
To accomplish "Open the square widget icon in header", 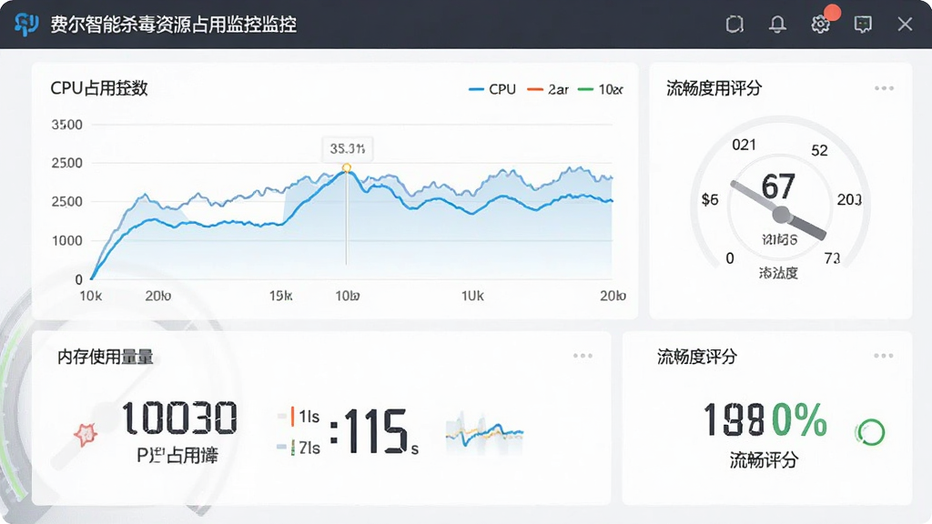I will click(x=734, y=25).
